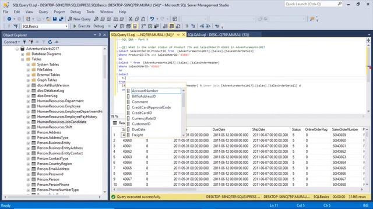Click the New Query toolbar button
Viewport: 373px width, 209px height.
click(x=79, y=19)
